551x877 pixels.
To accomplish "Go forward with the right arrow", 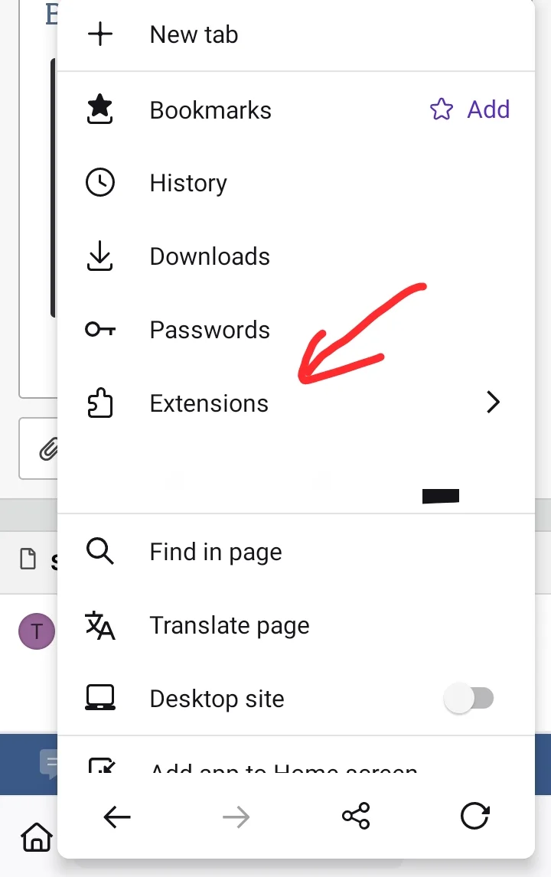I will pyautogui.click(x=236, y=817).
